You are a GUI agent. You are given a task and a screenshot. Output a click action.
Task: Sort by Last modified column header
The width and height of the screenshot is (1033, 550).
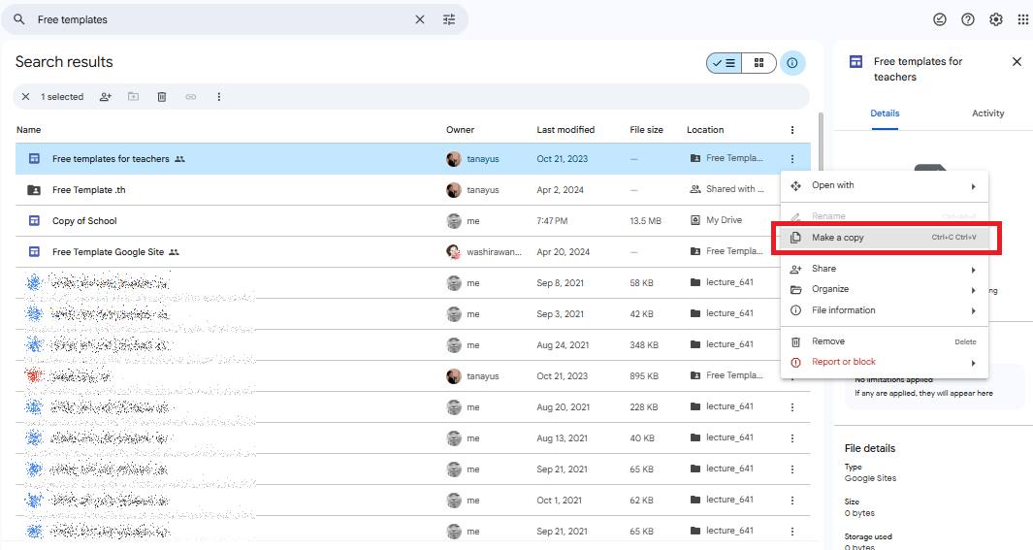click(565, 130)
